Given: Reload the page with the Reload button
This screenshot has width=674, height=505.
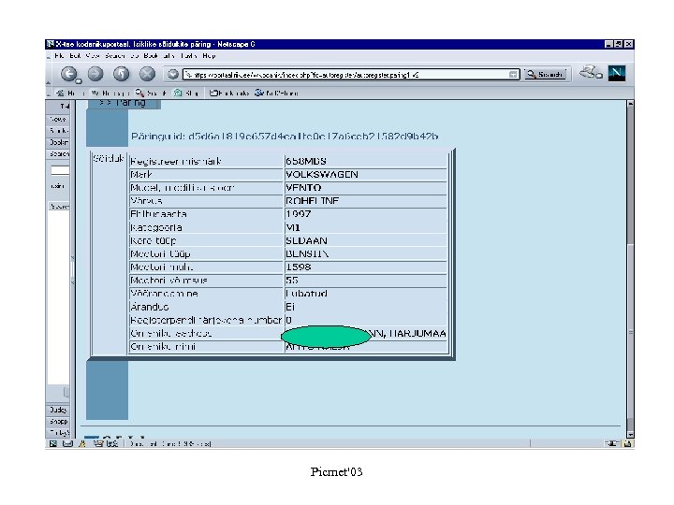Looking at the screenshot, I should pos(121,74).
